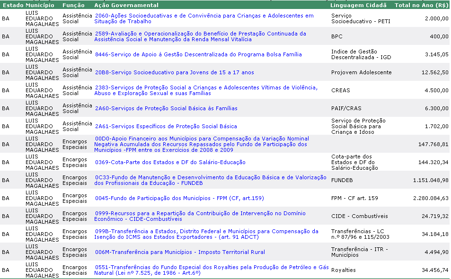451x279 pixels.
Task: Open link 2060-Ações Socioeducativas e de Convivência
Action: [204, 16]
